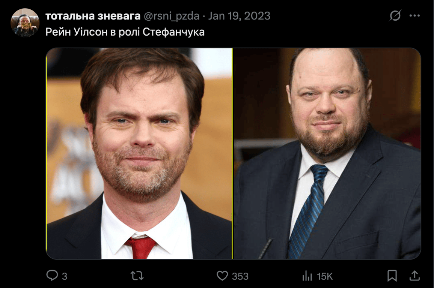The height and width of the screenshot is (288, 434).
Task: Open the left photo of man with red tie
Action: [139, 153]
